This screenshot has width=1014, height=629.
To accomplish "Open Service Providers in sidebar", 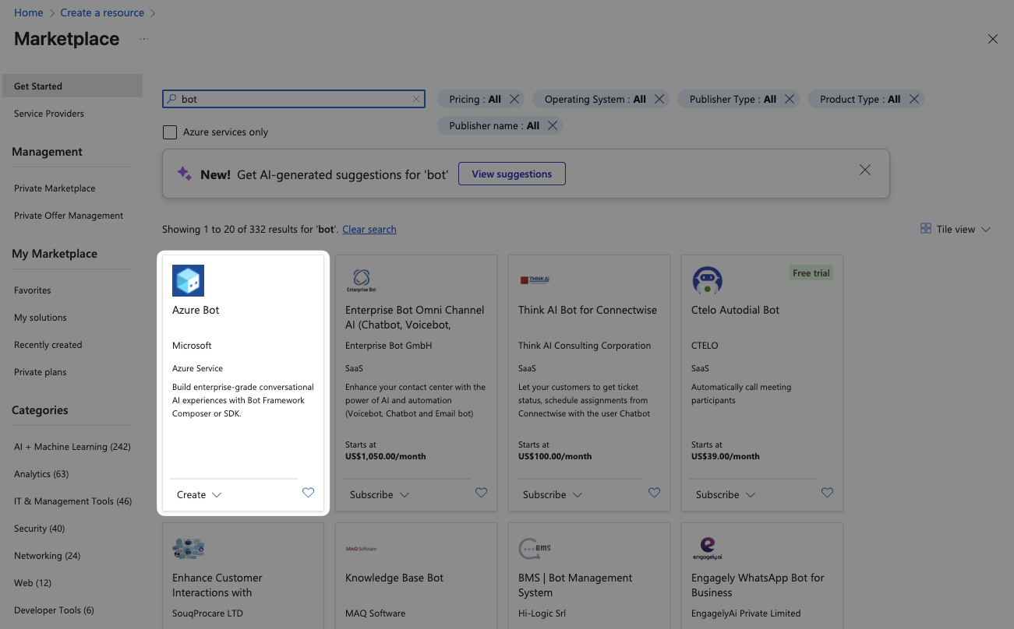I will (x=49, y=113).
